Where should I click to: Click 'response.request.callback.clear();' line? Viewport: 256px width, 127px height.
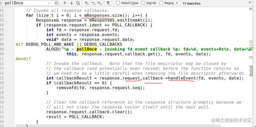(89, 112)
